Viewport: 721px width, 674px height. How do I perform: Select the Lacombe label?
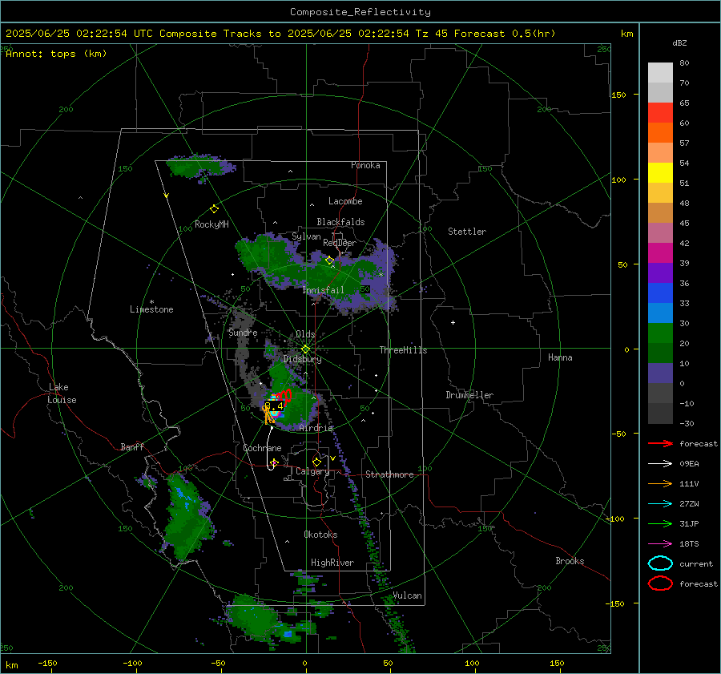coord(345,201)
